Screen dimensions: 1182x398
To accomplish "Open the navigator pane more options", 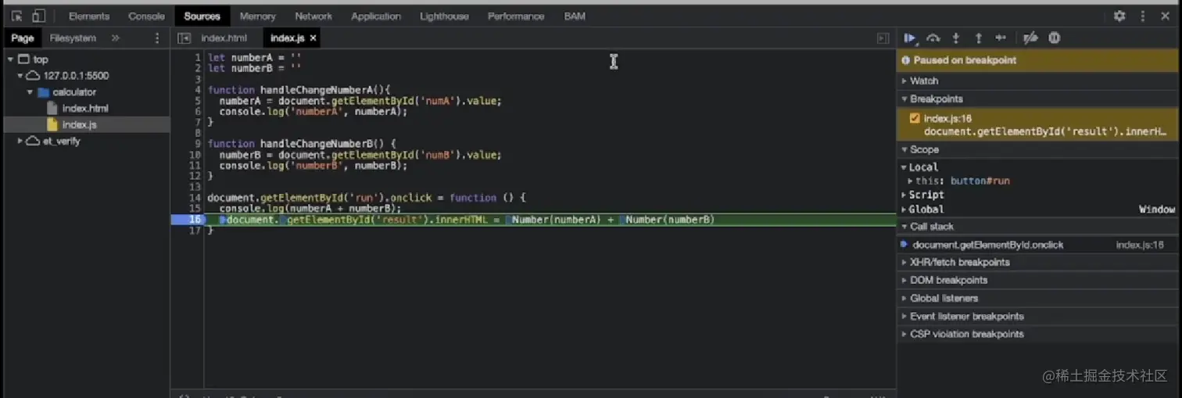I will click(157, 38).
